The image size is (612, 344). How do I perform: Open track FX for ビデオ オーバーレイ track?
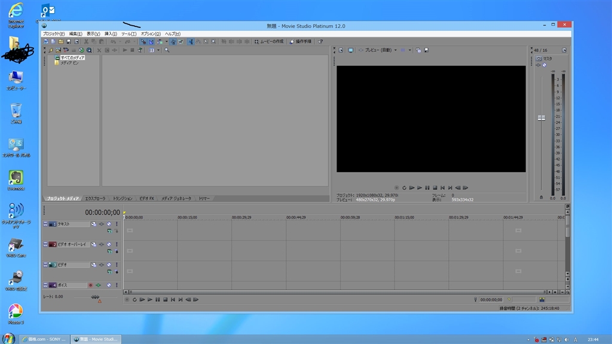[x=102, y=244]
